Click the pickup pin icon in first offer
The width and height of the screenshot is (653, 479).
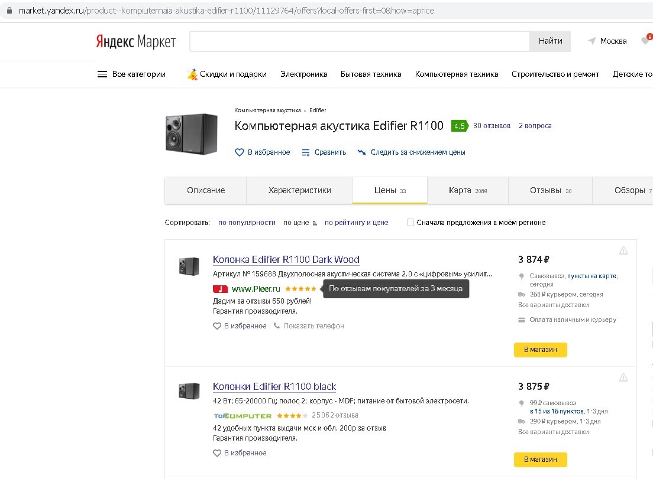click(x=522, y=276)
